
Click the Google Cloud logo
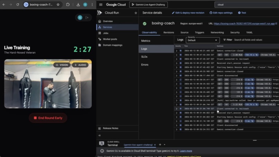116,4
